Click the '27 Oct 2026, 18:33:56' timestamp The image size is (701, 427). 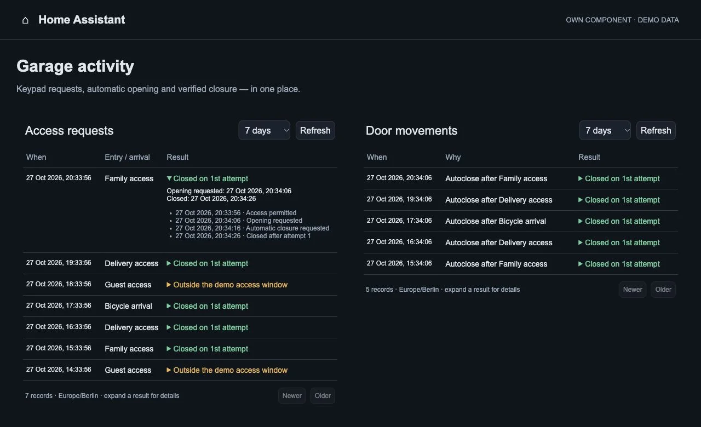pos(59,284)
